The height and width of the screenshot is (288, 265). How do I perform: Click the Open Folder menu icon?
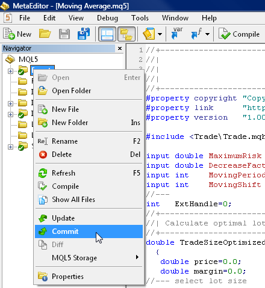[43, 91]
